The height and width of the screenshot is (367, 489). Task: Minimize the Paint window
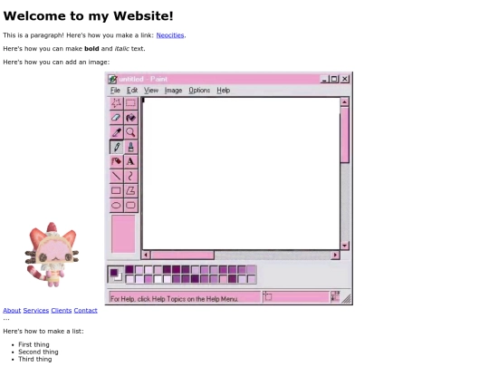324,79
